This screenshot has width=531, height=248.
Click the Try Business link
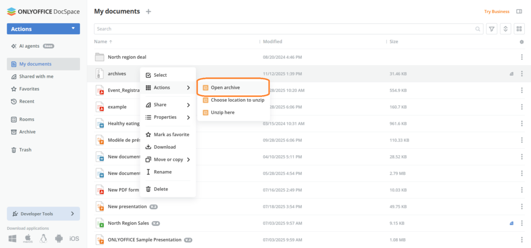click(496, 11)
